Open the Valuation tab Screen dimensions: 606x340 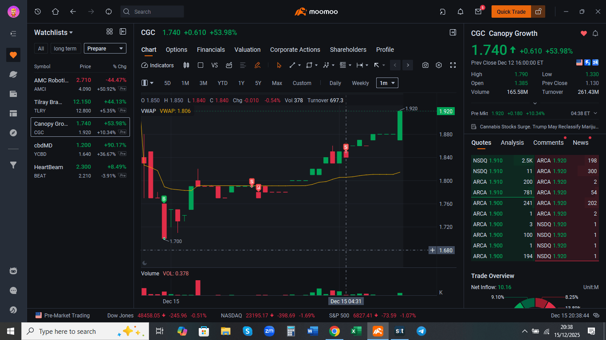point(248,50)
